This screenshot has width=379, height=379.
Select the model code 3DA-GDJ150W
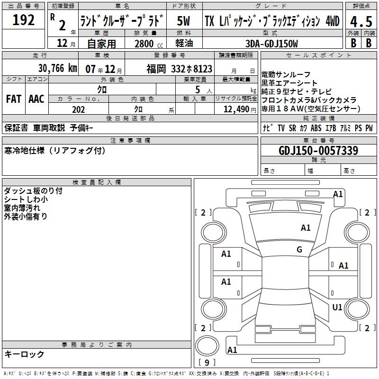271,44
